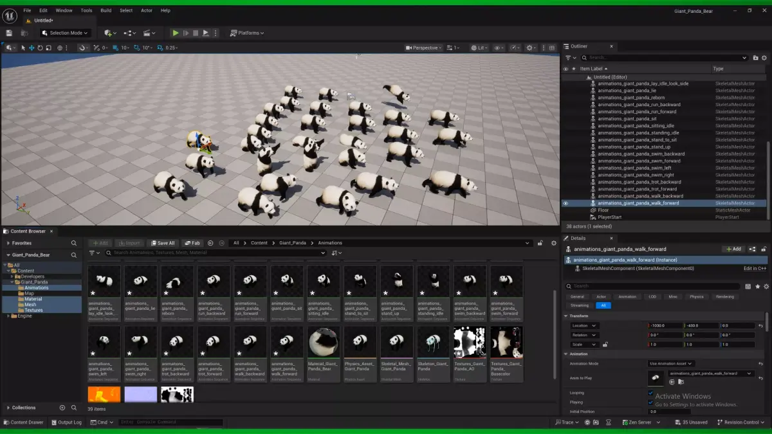Activate the Scale tool in viewport toolbar
This screenshot has height=434, width=772.
point(48,48)
